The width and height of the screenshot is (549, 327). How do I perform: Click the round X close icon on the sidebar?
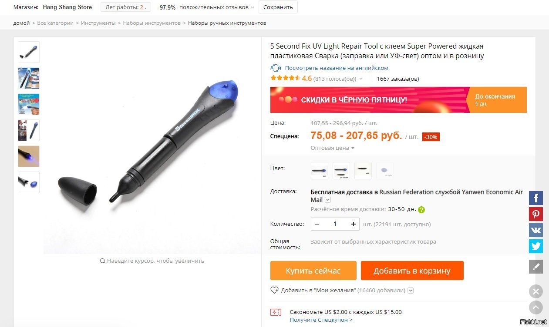(536, 291)
